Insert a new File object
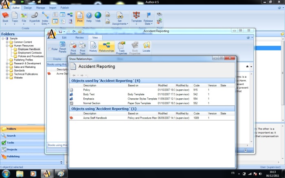 (x=24, y=18)
